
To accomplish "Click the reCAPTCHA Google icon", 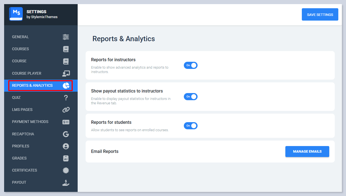I will (66, 134).
